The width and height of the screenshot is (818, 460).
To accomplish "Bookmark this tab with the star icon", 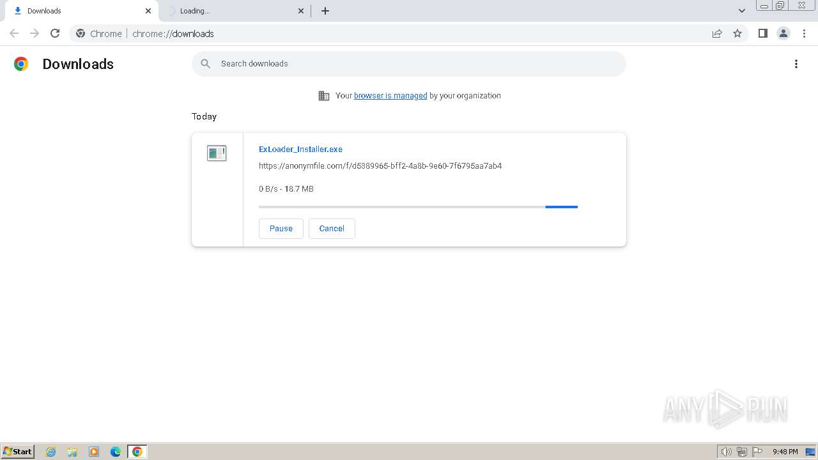I will 737,34.
